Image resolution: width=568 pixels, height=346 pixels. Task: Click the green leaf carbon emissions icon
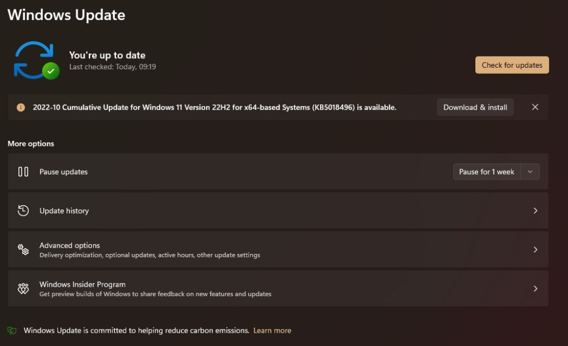(x=12, y=330)
